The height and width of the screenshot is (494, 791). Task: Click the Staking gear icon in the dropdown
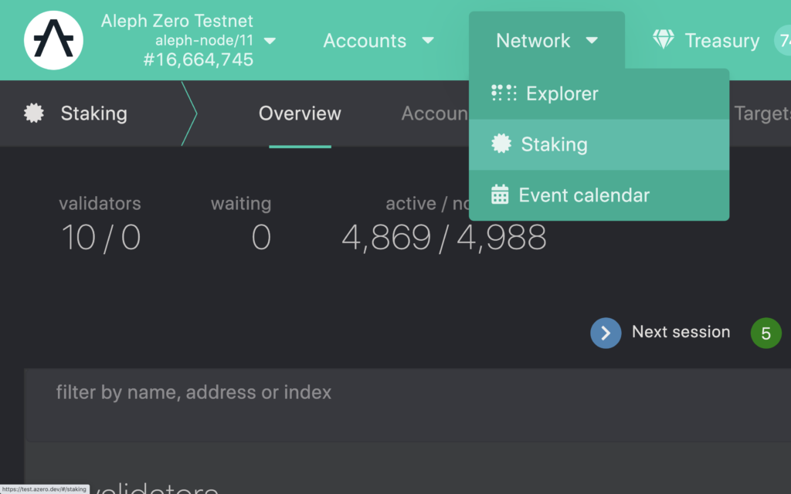pos(502,144)
